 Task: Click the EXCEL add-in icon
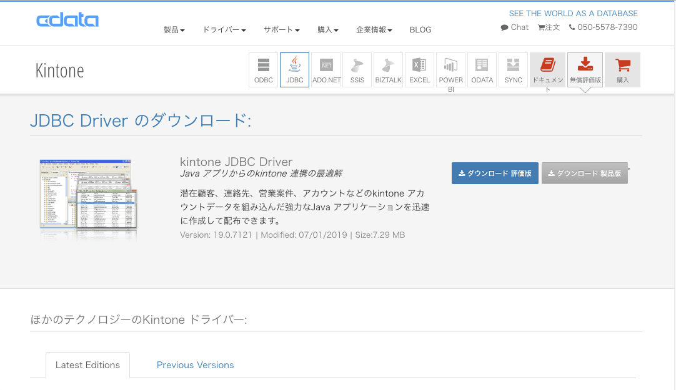coord(419,69)
